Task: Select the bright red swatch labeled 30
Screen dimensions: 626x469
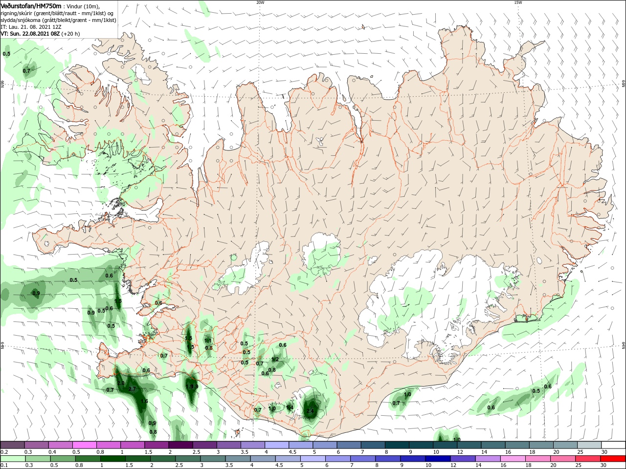Action: (613, 459)
